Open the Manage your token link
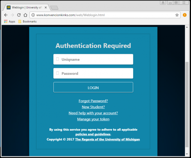This screenshot has height=158, width=191. [93, 119]
